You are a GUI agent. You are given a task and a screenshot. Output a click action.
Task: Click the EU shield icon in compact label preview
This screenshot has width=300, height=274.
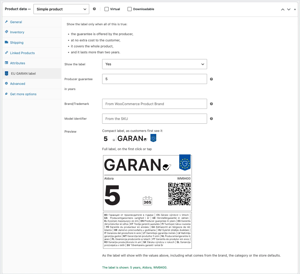153,138
